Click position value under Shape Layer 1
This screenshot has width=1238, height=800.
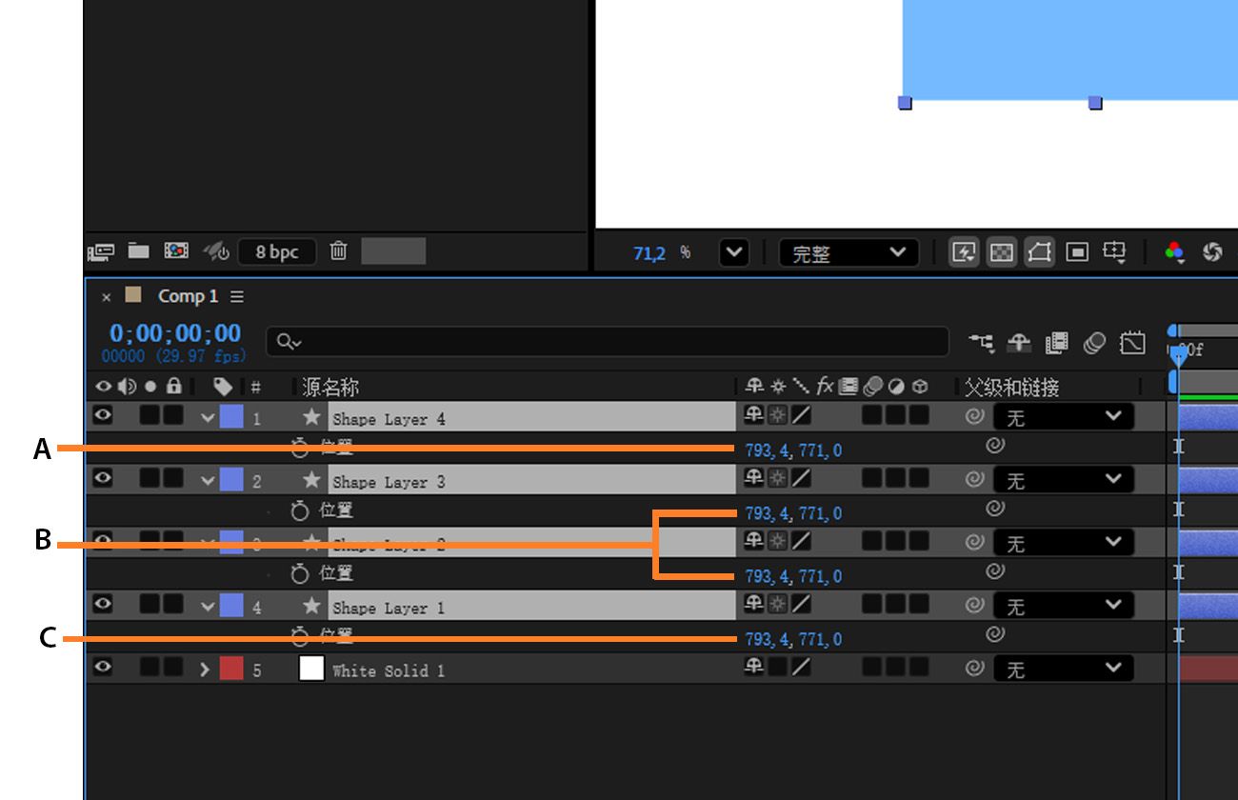click(x=793, y=639)
